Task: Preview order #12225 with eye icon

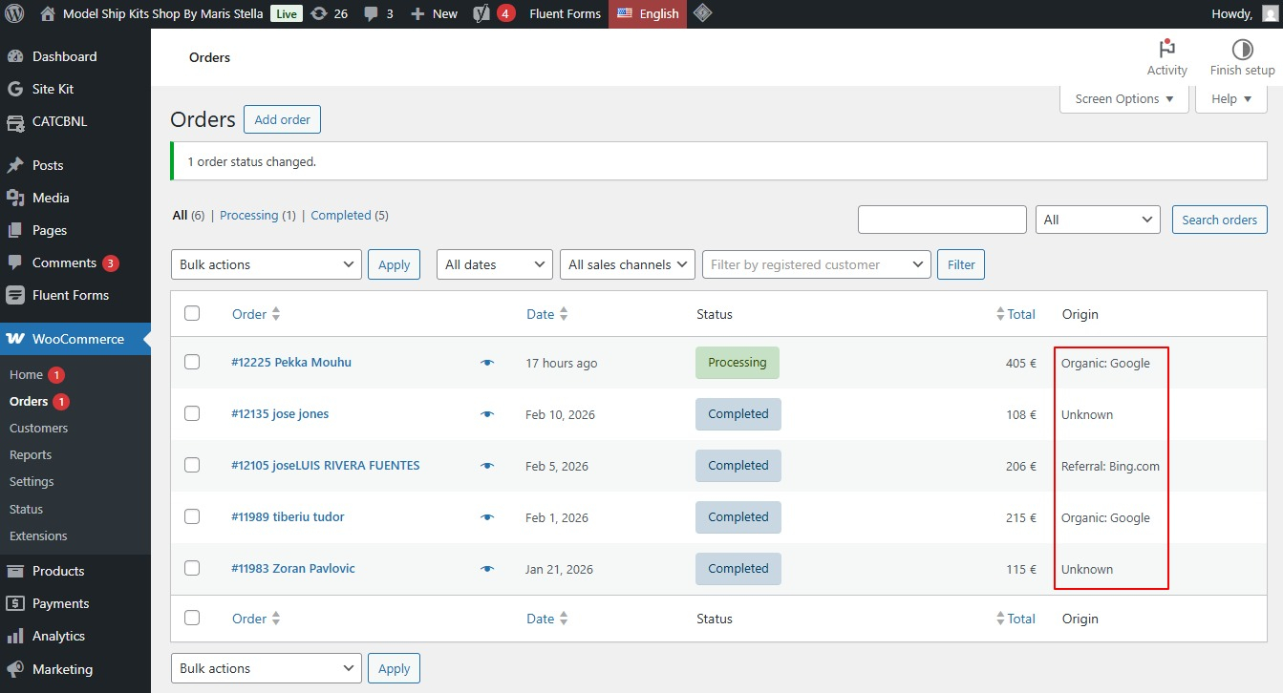Action: [x=487, y=363]
